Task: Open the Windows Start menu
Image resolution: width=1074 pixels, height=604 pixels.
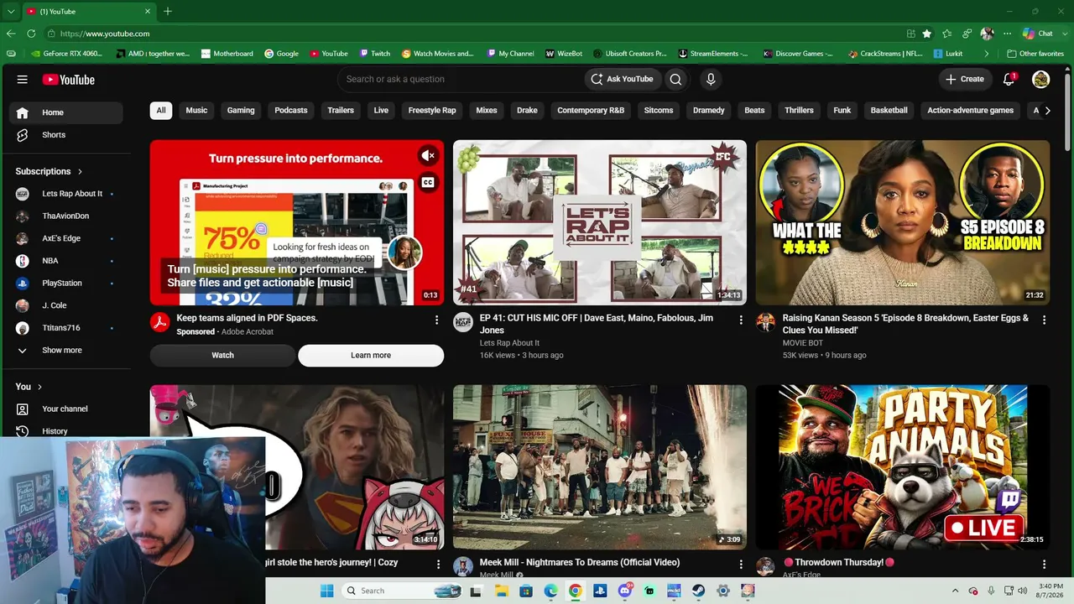Action: [x=327, y=591]
